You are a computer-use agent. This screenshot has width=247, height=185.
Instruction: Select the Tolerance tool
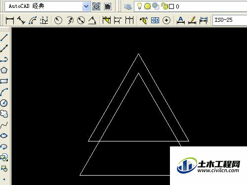[x=155, y=20]
